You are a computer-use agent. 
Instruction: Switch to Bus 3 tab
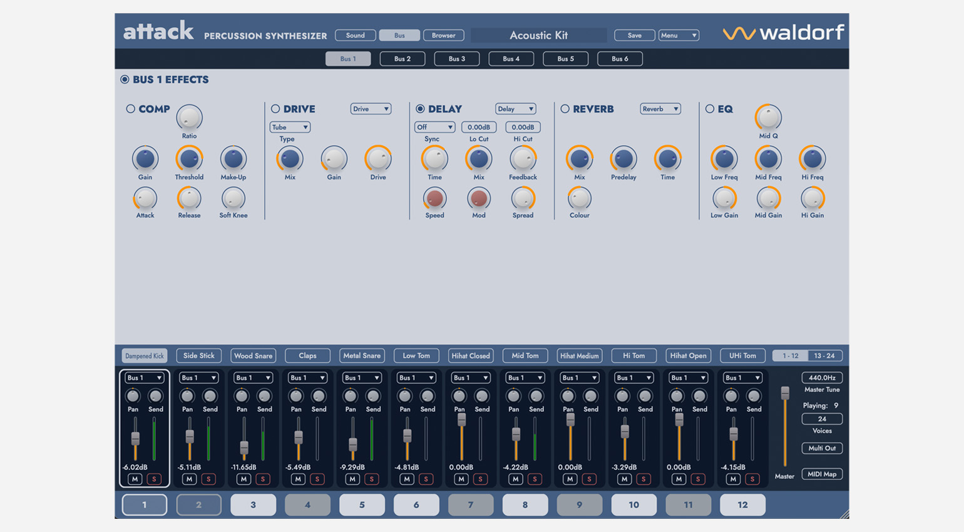[x=457, y=59]
